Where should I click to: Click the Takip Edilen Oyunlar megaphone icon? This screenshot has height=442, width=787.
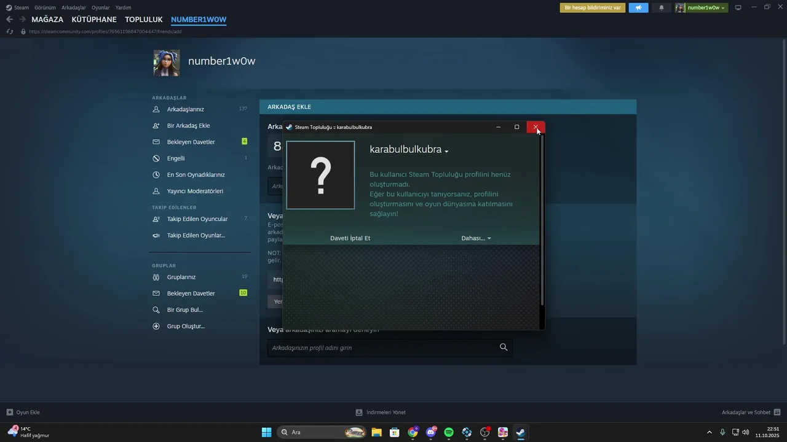[x=156, y=235]
